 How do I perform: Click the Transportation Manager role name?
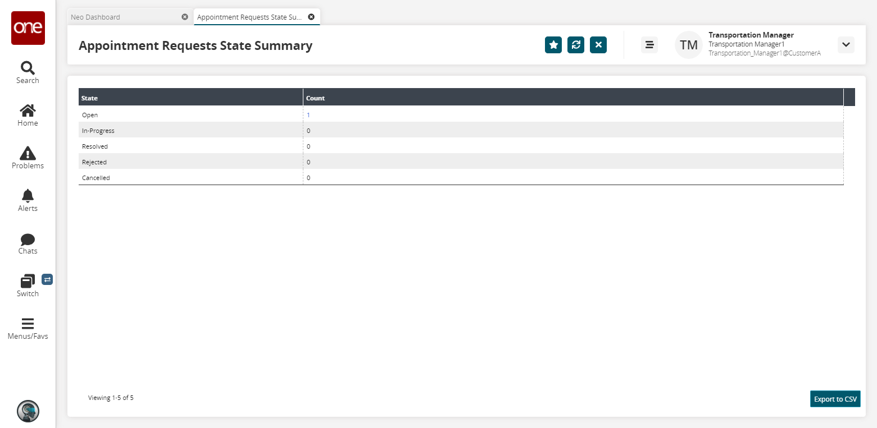coord(751,35)
